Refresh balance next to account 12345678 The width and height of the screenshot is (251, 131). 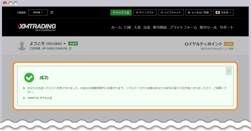click(70, 48)
